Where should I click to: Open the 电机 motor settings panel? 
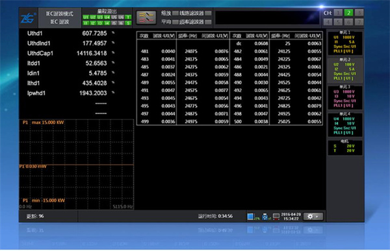tap(344, 148)
